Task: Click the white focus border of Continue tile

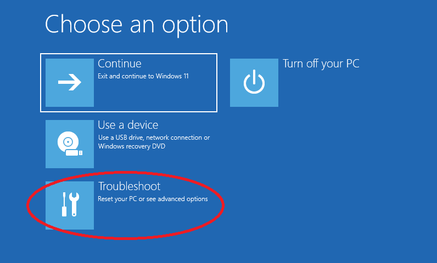Action: click(129, 54)
